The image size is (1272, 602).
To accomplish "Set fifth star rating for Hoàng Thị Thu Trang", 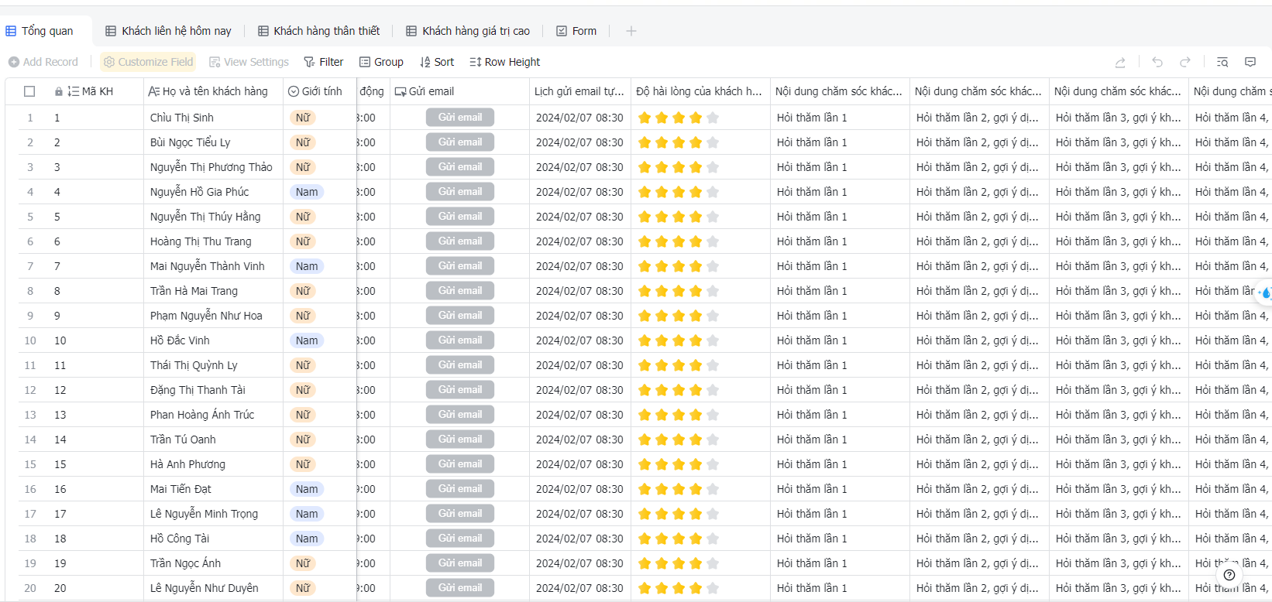I will click(713, 241).
